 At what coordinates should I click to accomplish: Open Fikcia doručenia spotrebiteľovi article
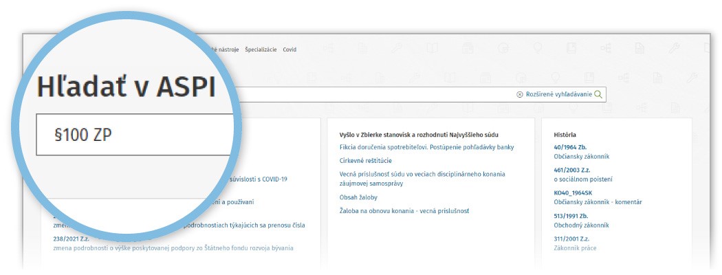click(x=426, y=147)
